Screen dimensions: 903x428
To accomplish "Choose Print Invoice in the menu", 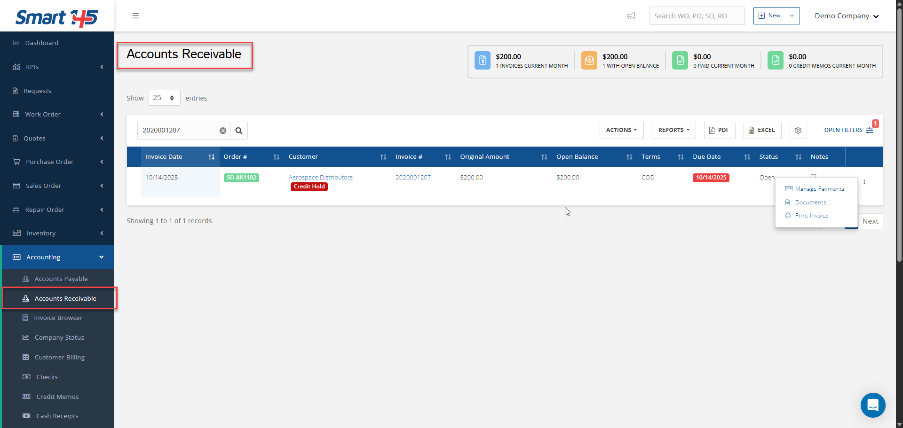I will 811,216.
